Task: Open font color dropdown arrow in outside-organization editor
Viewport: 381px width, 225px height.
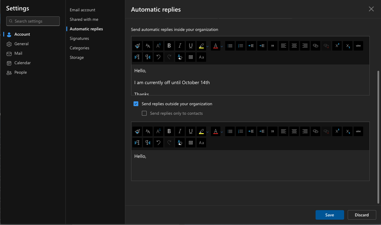Action: (x=222, y=132)
